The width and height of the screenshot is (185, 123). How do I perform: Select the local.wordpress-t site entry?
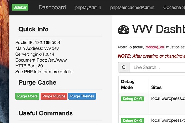click(168, 120)
